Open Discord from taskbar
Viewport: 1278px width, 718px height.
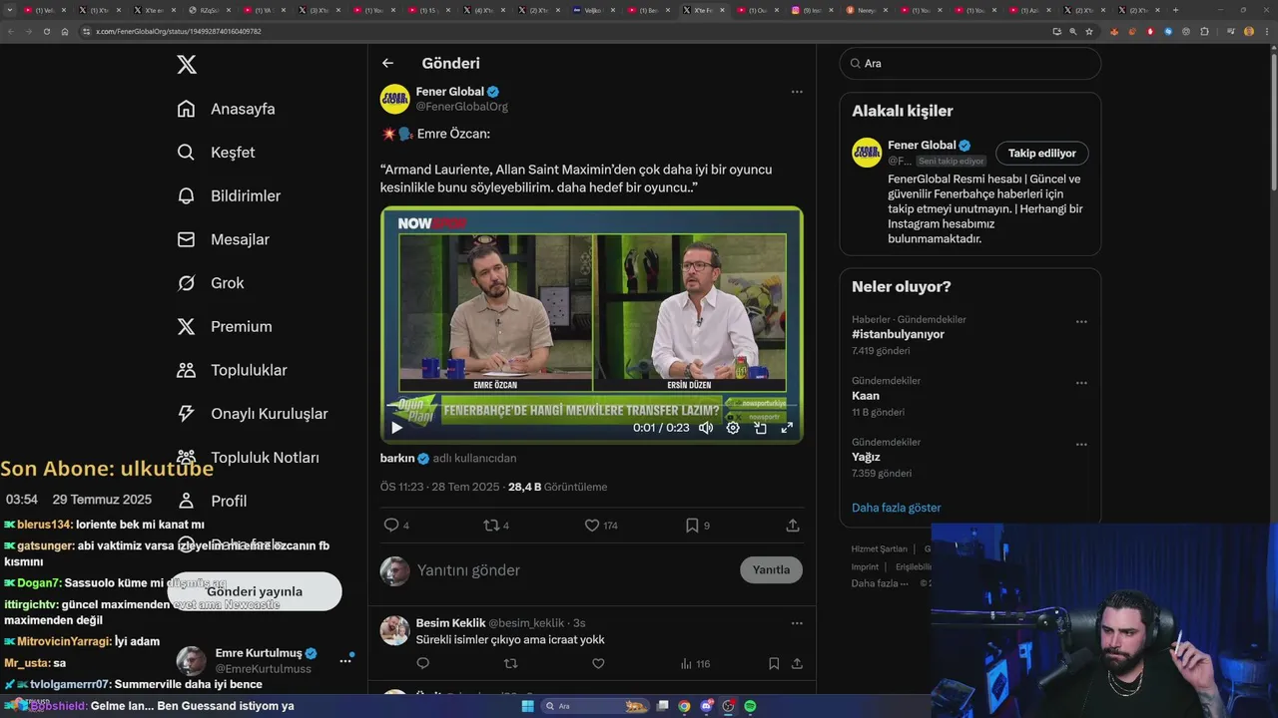click(x=706, y=706)
